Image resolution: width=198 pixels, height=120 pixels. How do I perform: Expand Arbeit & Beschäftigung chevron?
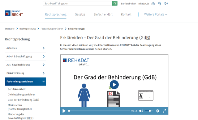click(44, 56)
